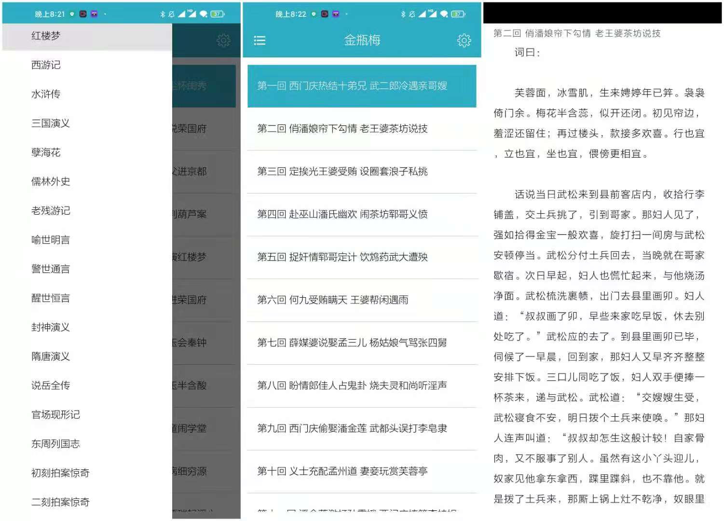Select 二刻拍案惊奇 at the list bottom
724x521 pixels.
(x=59, y=502)
